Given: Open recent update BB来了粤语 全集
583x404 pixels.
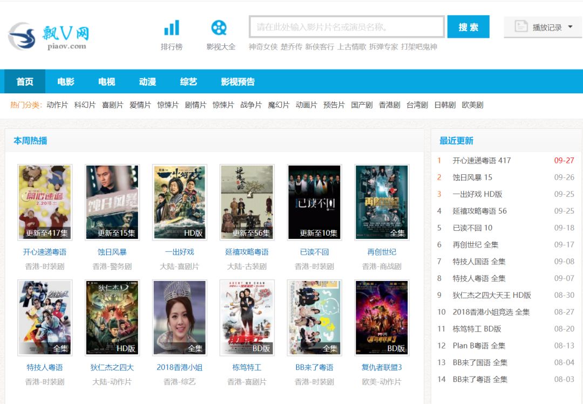Looking at the screenshot, I should (480, 380).
